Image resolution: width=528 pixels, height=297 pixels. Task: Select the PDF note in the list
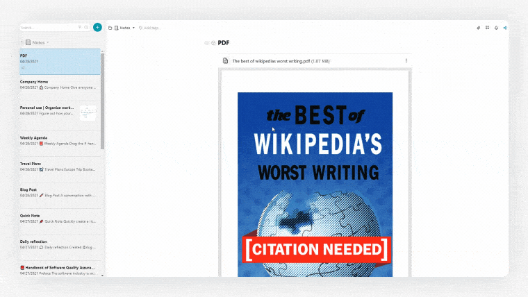60,62
